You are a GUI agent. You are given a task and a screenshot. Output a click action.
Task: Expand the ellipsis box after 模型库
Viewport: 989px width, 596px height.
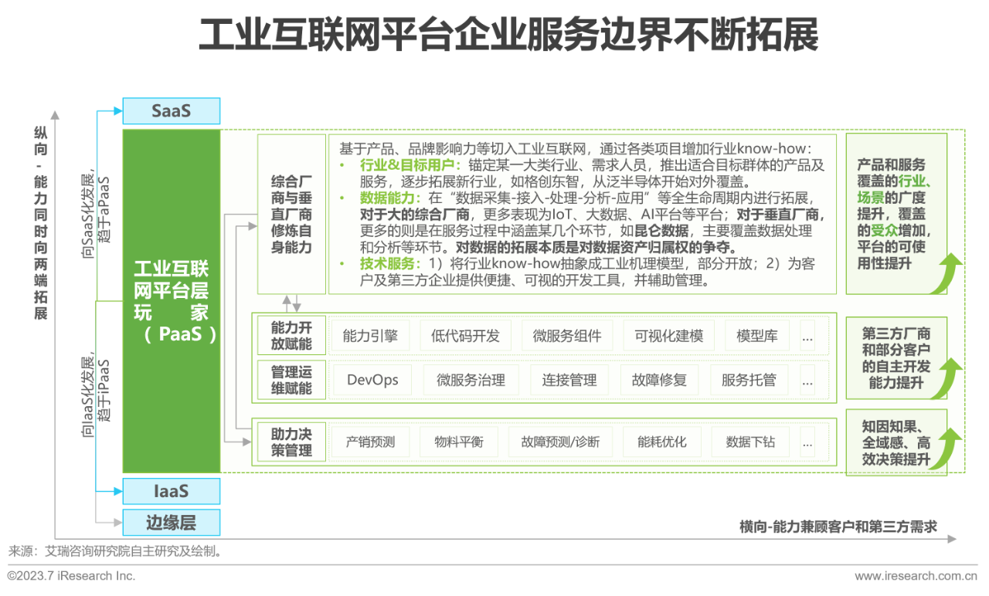coord(807,336)
